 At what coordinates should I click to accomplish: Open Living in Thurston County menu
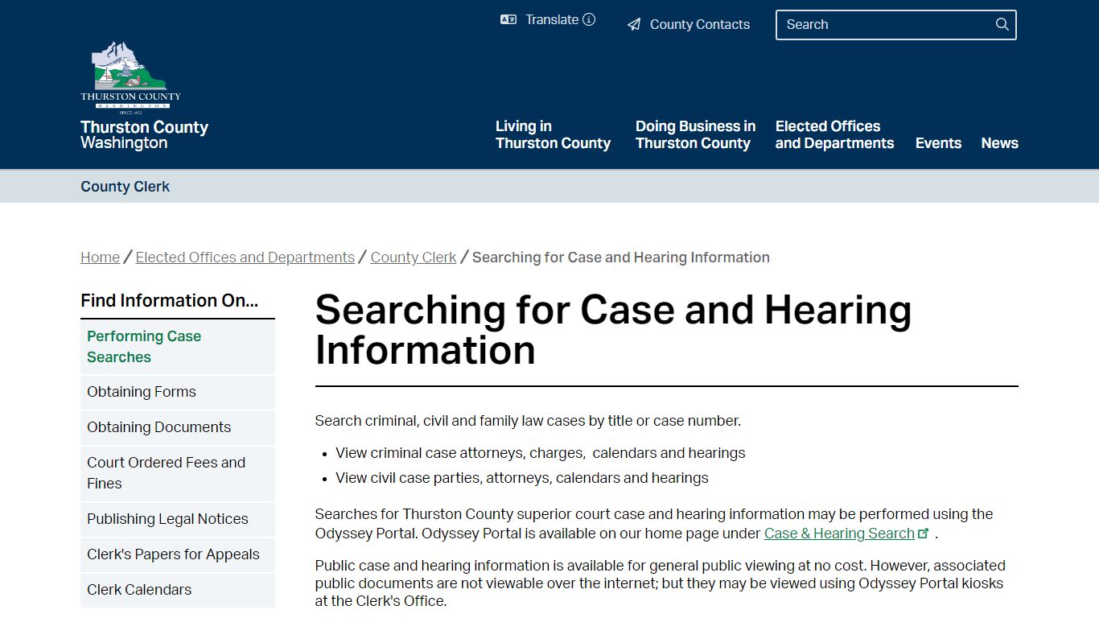point(553,135)
